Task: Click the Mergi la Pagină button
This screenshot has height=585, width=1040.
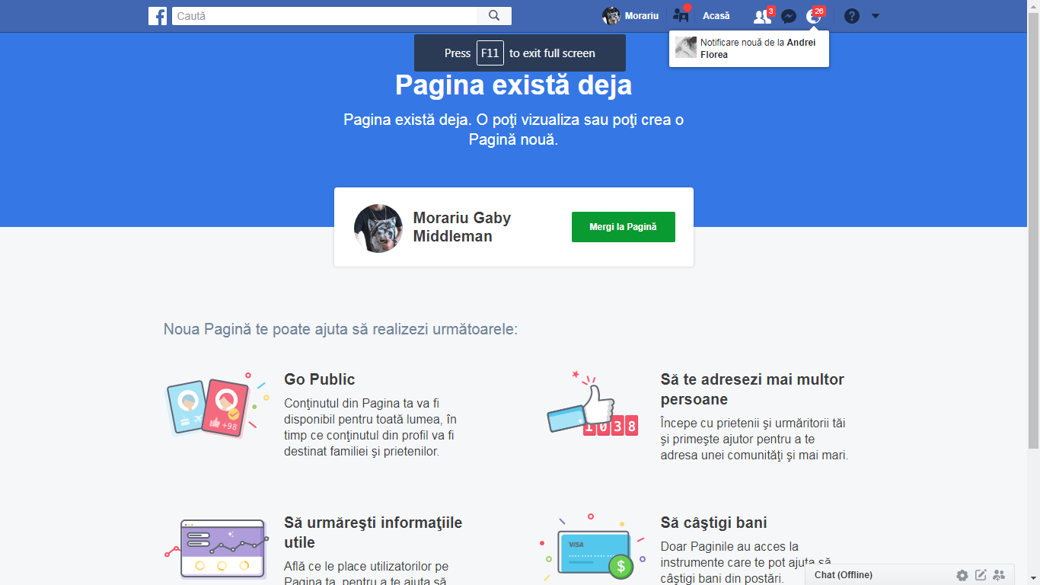Action: click(623, 227)
